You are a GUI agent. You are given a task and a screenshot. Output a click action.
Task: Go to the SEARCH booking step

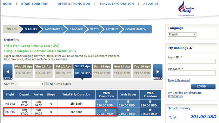coord(12,29)
